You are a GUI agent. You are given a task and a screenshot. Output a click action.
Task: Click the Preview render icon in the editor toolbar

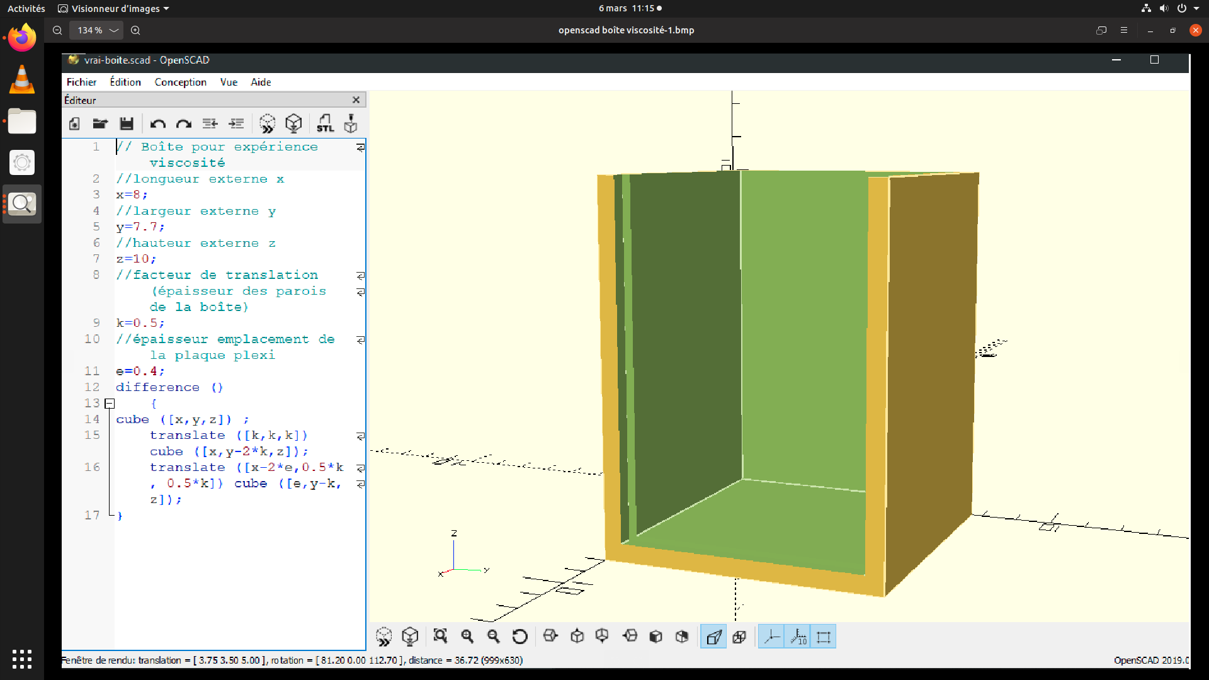click(267, 123)
